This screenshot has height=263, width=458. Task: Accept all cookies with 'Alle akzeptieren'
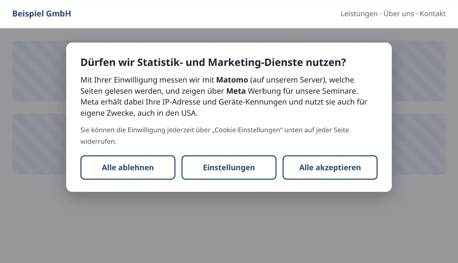pos(330,167)
